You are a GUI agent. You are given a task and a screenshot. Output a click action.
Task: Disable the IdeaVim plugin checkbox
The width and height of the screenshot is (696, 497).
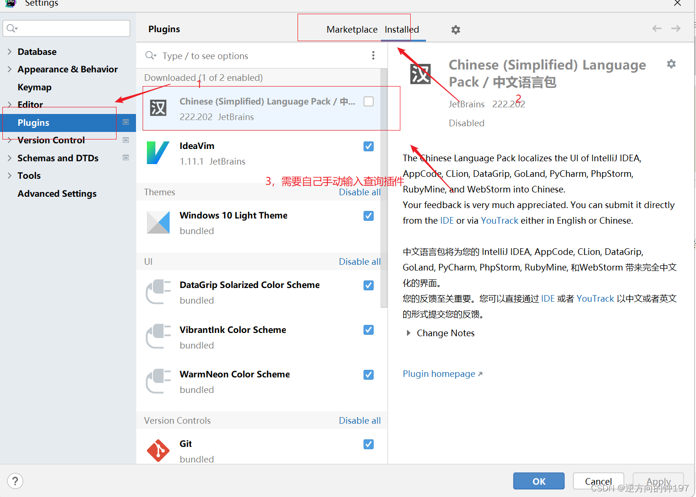click(x=369, y=146)
